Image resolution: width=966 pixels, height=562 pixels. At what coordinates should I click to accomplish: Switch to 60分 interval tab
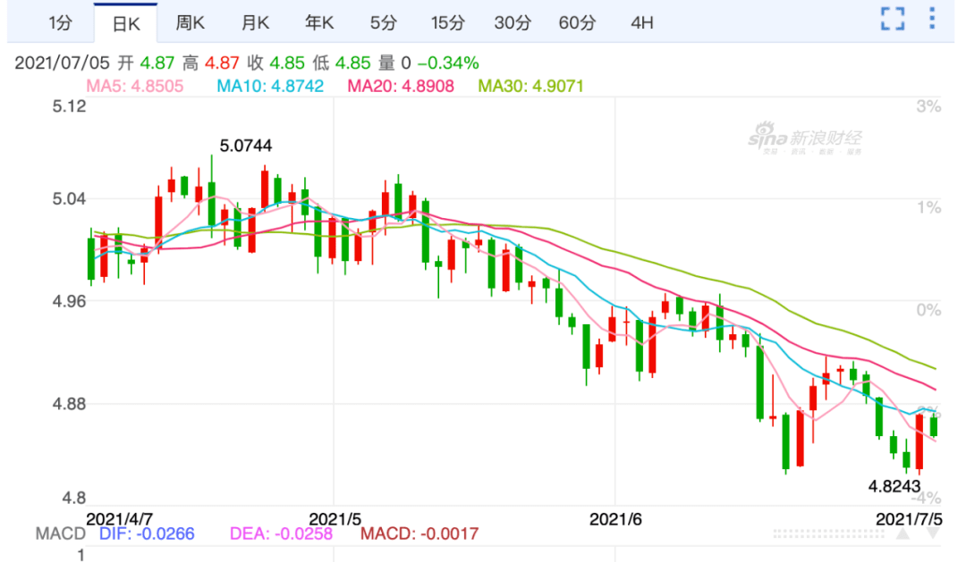[577, 23]
